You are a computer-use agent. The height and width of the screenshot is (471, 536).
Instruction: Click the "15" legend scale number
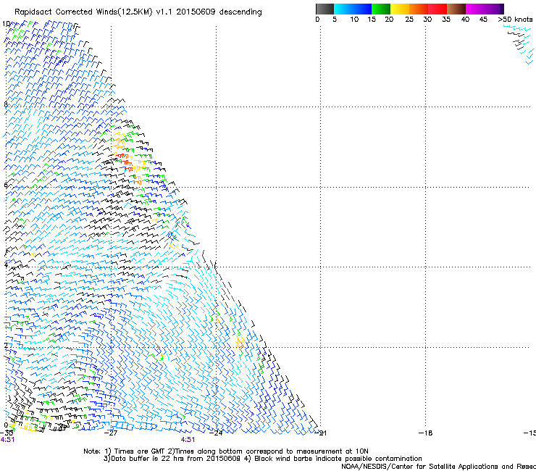(x=372, y=20)
